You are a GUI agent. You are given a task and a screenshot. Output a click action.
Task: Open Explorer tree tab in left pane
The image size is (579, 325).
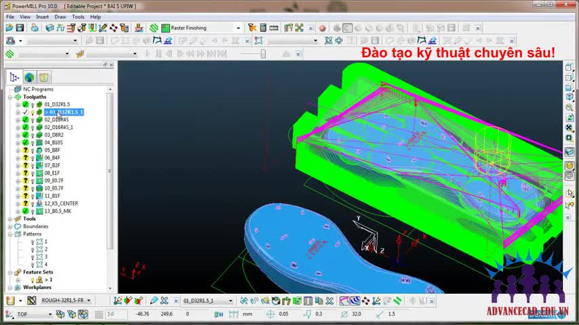tap(14, 77)
